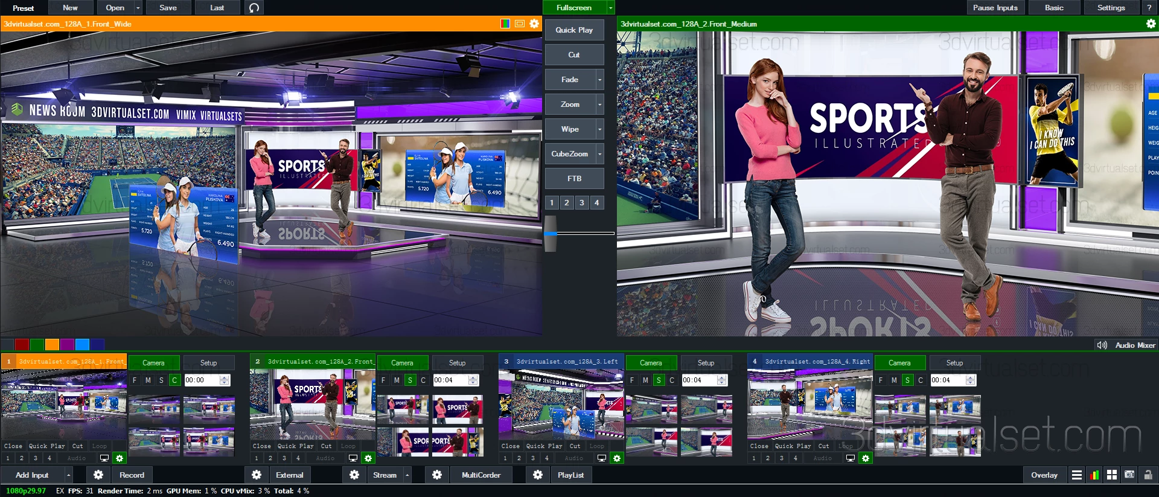Select F camera preset on input 4

tap(881, 380)
